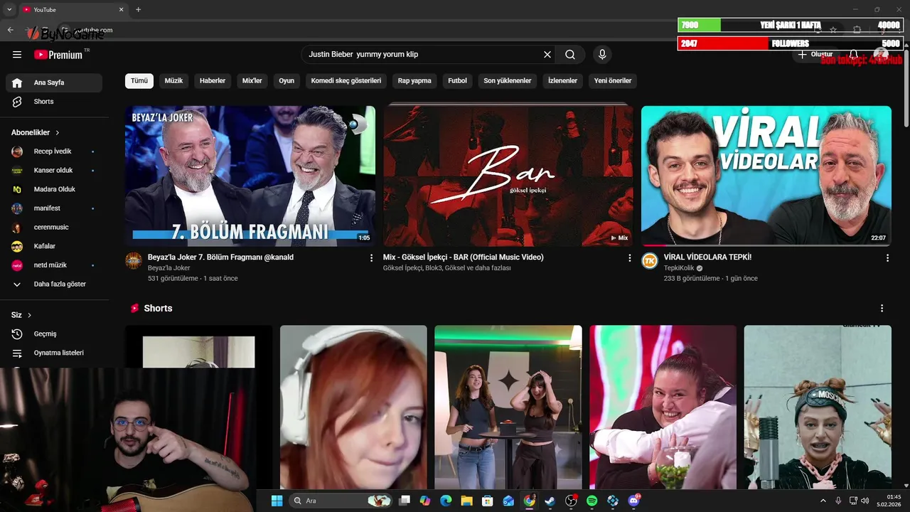The height and width of the screenshot is (512, 910).
Task: Open Microsoft Edge from the taskbar
Action: (x=446, y=501)
